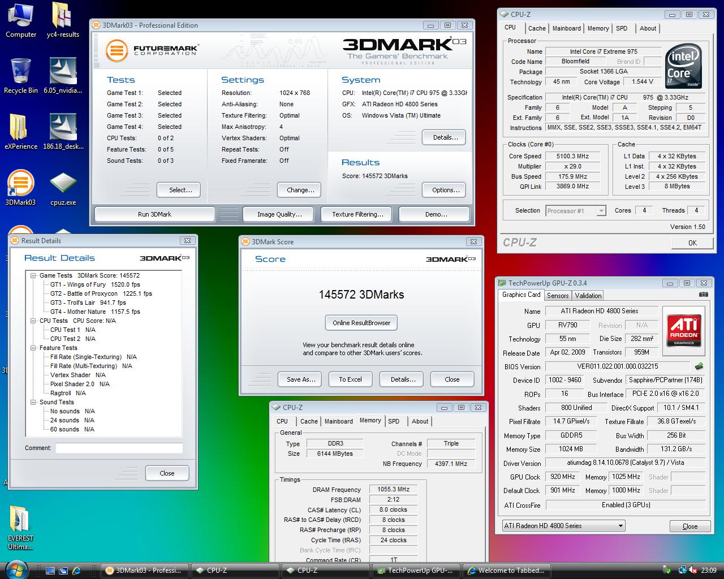Collapse the Sound Tests tree node
724x579 pixels.
click(x=33, y=402)
